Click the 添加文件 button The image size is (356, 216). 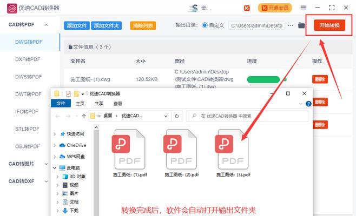(77, 25)
